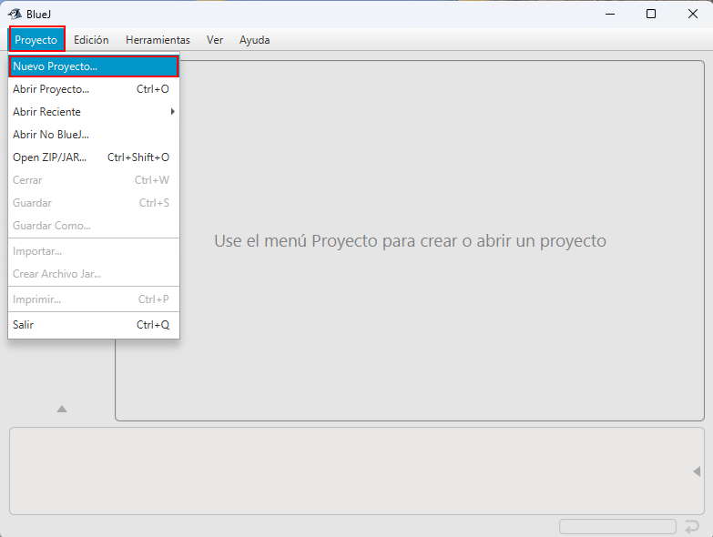The height and width of the screenshot is (537, 713).
Task: Click the return arrow icon at bottom right
Action: [x=692, y=527]
